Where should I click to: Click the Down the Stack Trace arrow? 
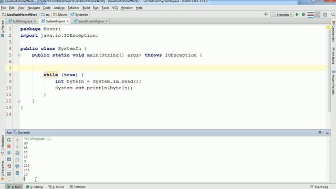pyautogui.click(x=17, y=146)
